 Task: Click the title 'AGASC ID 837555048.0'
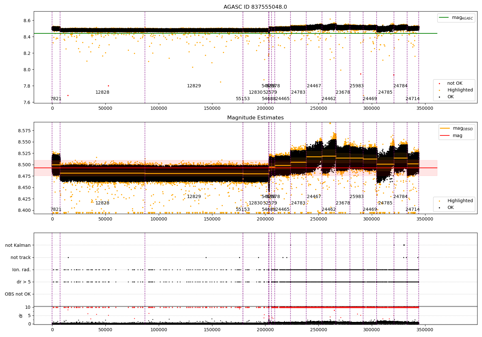click(255, 7)
